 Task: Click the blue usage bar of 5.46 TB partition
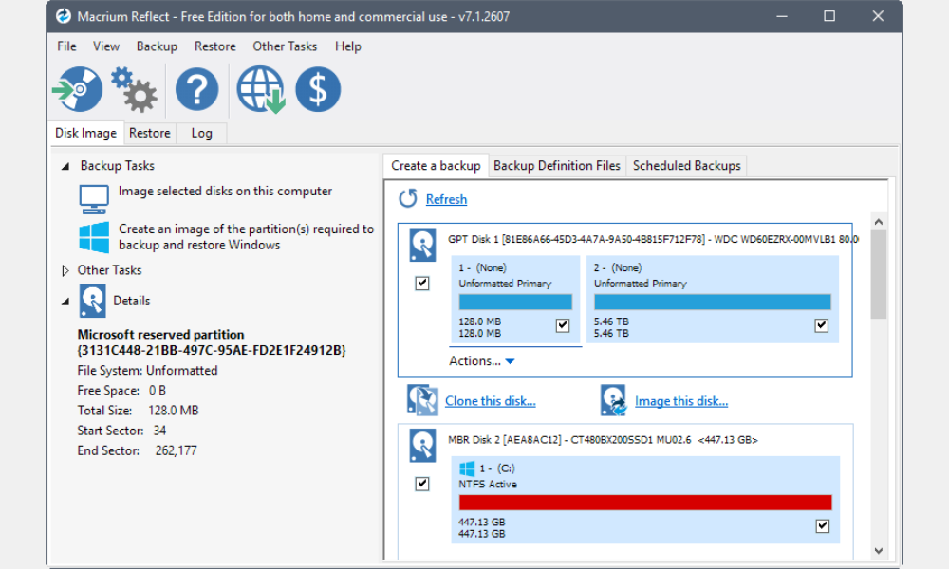pyautogui.click(x=713, y=302)
